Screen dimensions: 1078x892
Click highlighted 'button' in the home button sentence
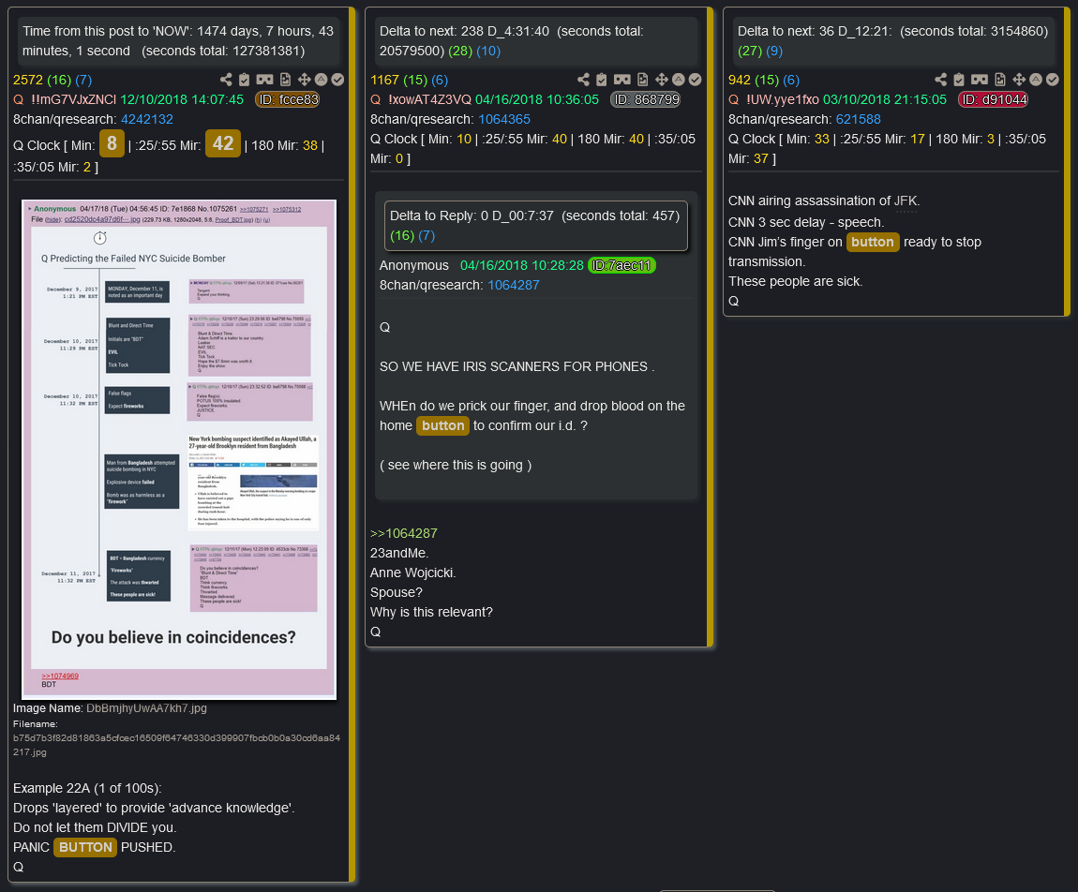pos(442,425)
